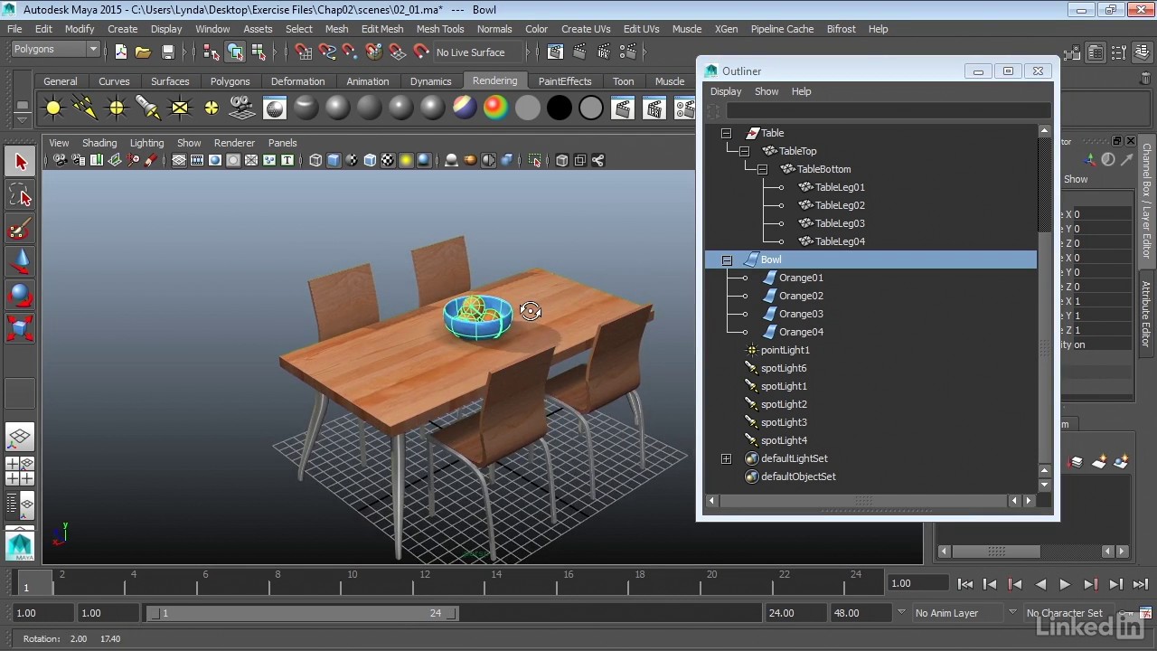Select the arrow Select tool in the toolbox
Viewport: 1157px width, 651px height.
(20, 163)
